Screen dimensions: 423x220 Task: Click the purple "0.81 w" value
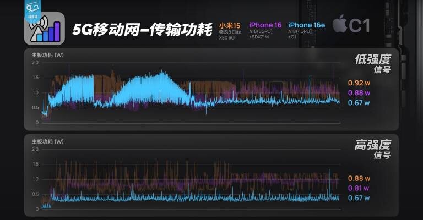[x=358, y=188]
